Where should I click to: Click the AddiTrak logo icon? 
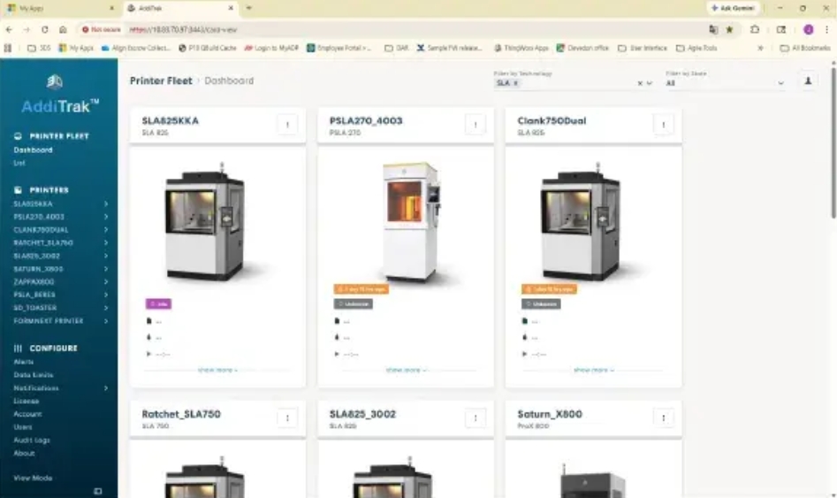[55, 82]
